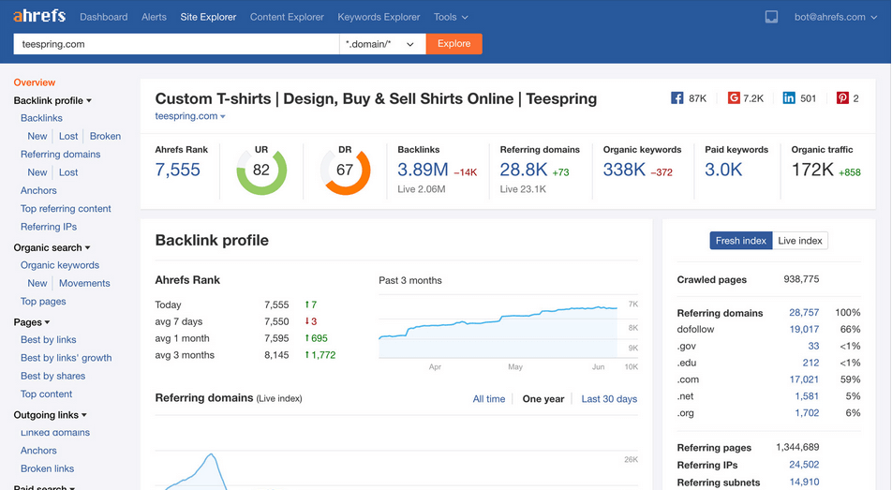Click the LinkedIn share count icon
This screenshot has width=892, height=490.
coord(789,97)
